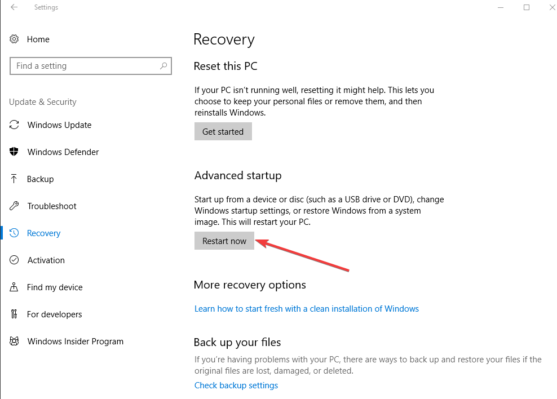Click Get started under Reset this PC

223,131
